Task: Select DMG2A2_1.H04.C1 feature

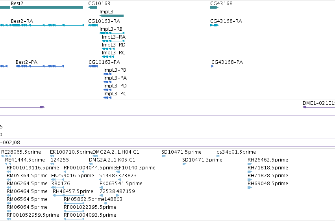Action: [95, 156]
